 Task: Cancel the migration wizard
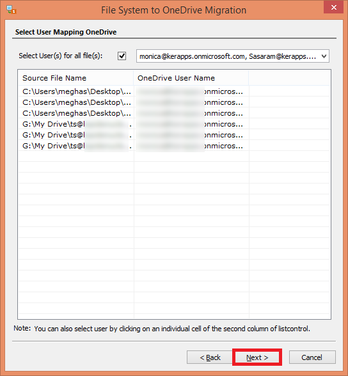click(x=312, y=357)
